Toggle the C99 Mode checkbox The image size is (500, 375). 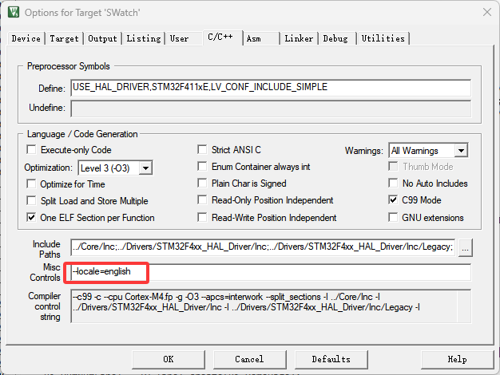393,200
